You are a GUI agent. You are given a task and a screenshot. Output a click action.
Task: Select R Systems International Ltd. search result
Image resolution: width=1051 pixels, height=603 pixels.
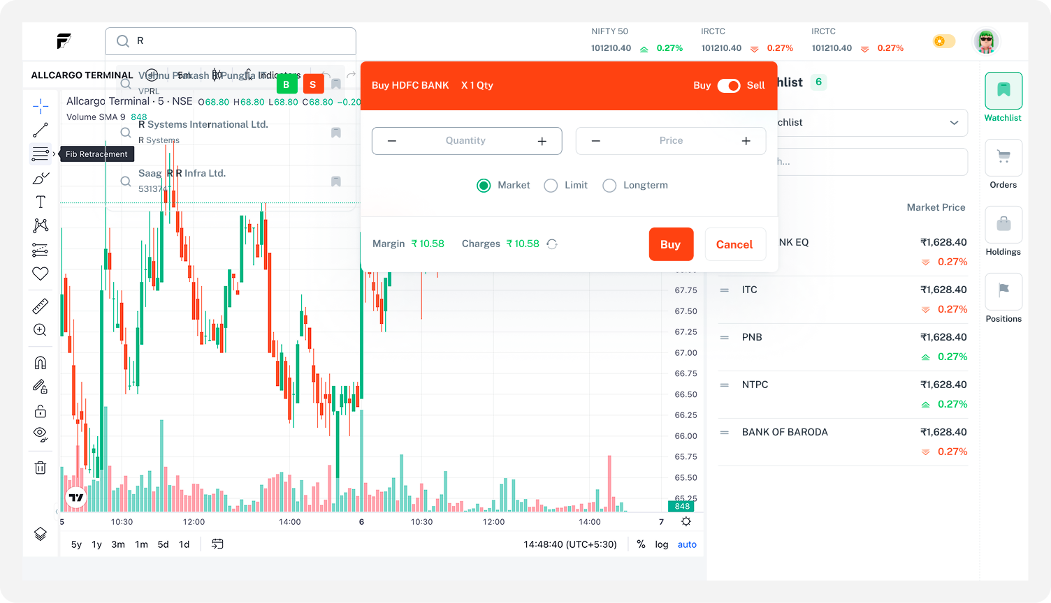click(231, 131)
